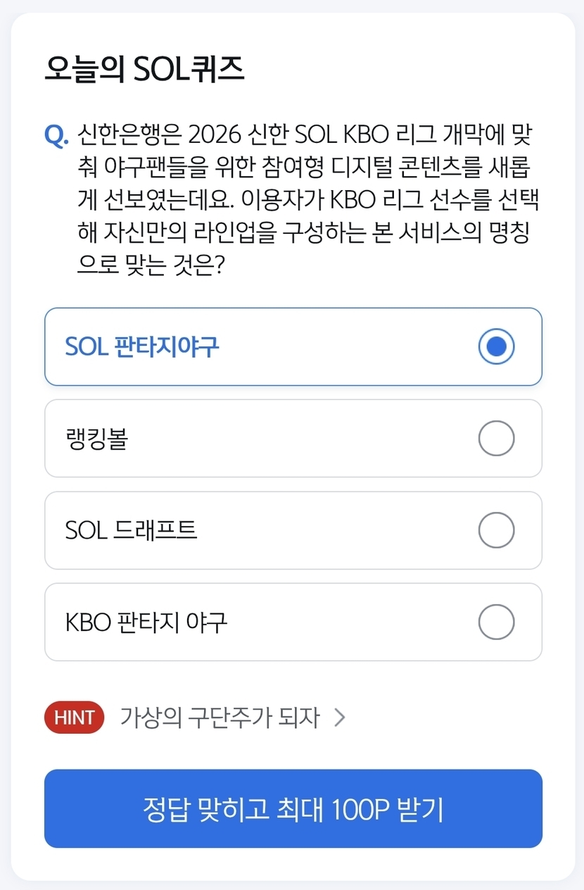
Task: Open the "가상의 구단주가 되자" hint link
Action: pyautogui.click(x=220, y=717)
